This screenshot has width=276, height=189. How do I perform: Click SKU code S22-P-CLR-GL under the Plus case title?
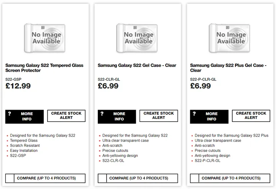coord(203,79)
